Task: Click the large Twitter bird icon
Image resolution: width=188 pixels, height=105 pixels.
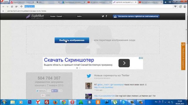Action: [x=89, y=76]
